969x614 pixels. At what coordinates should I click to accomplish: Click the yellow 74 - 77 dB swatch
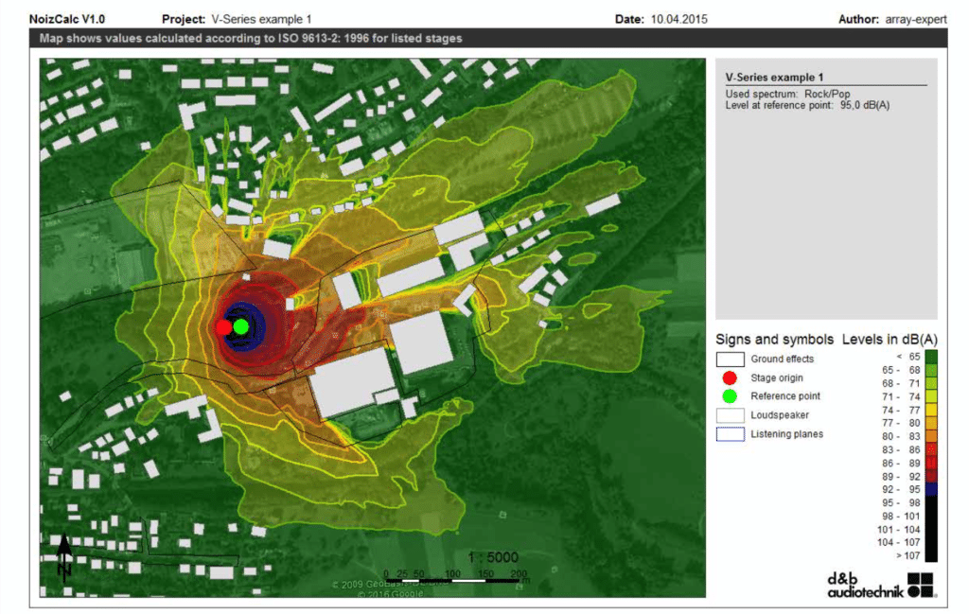click(x=929, y=411)
